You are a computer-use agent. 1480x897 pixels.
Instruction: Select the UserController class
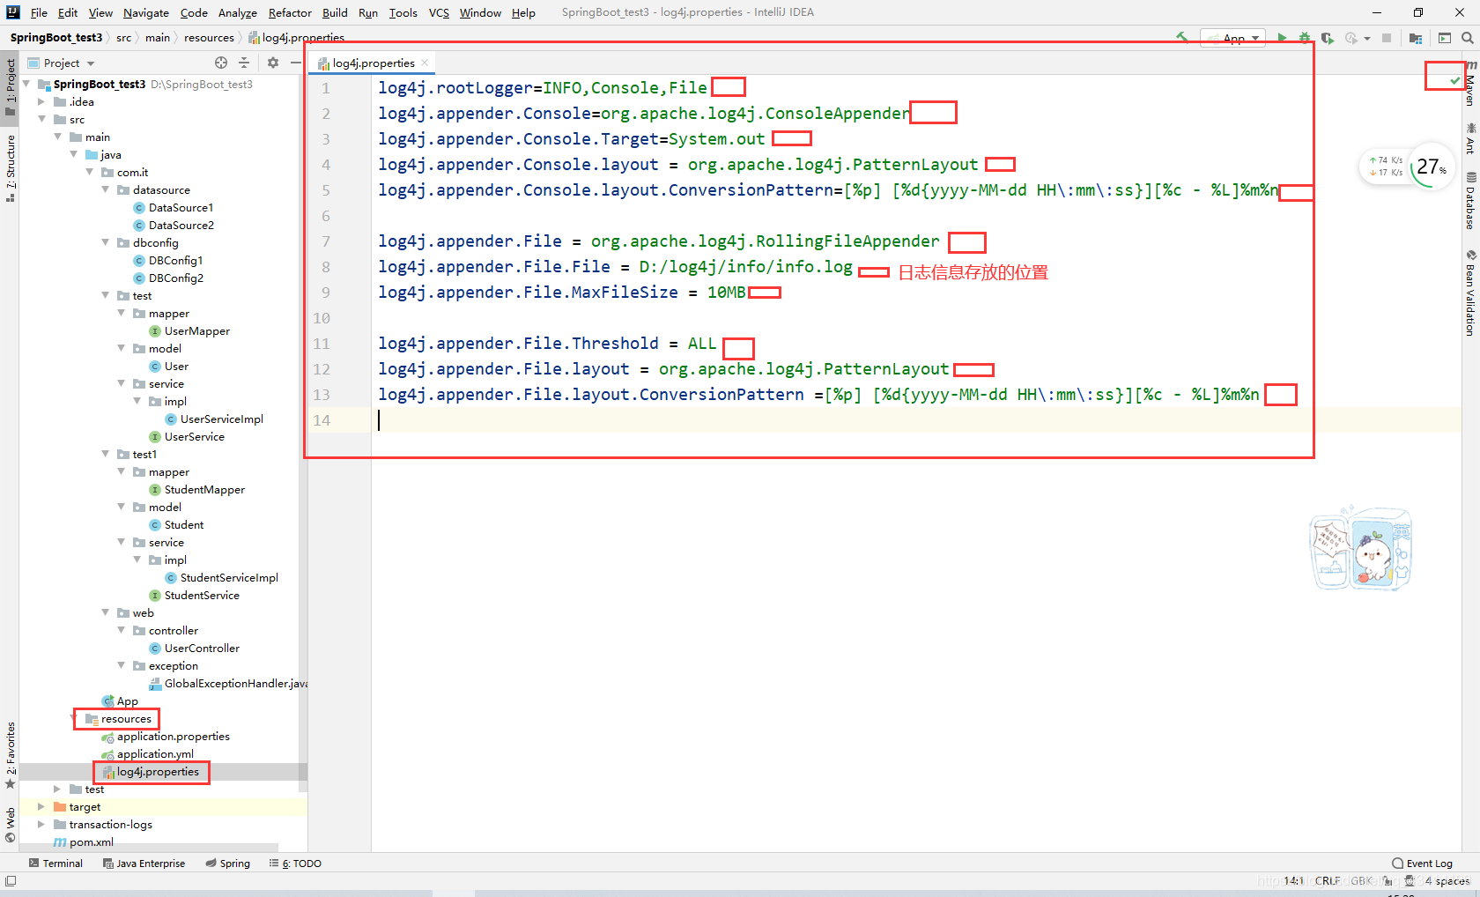click(202, 648)
